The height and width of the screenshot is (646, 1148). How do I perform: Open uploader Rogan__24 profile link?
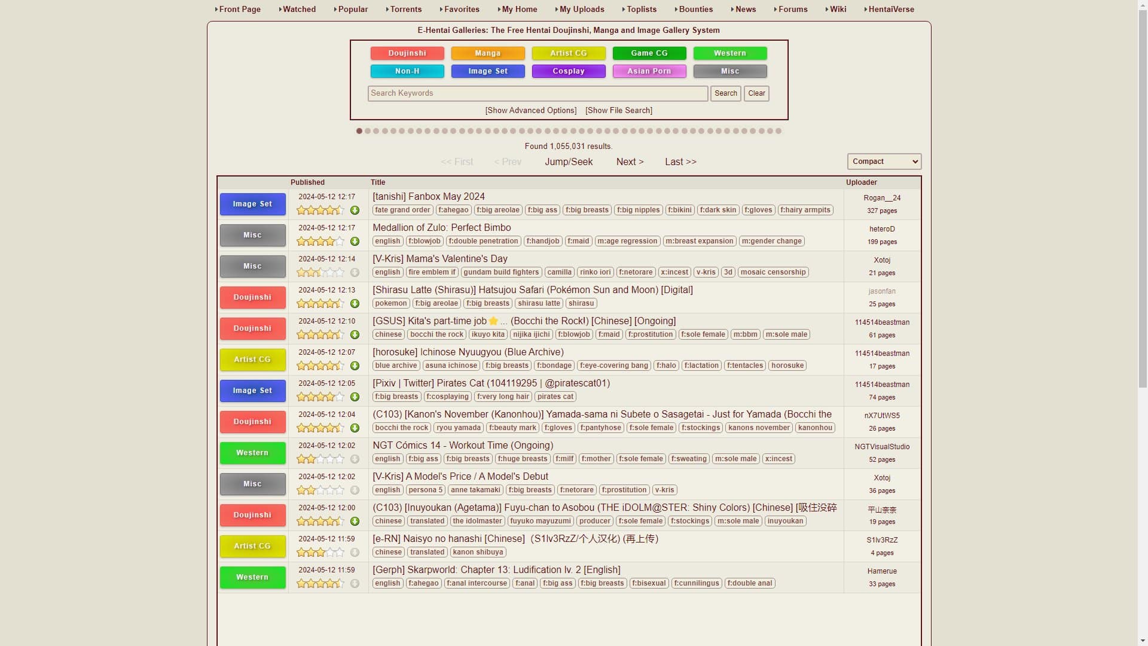pos(882,198)
